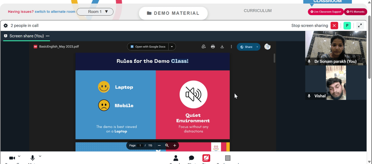This screenshot has height=164, width=372.
Task: Toggle the camera off
Action: (12, 158)
